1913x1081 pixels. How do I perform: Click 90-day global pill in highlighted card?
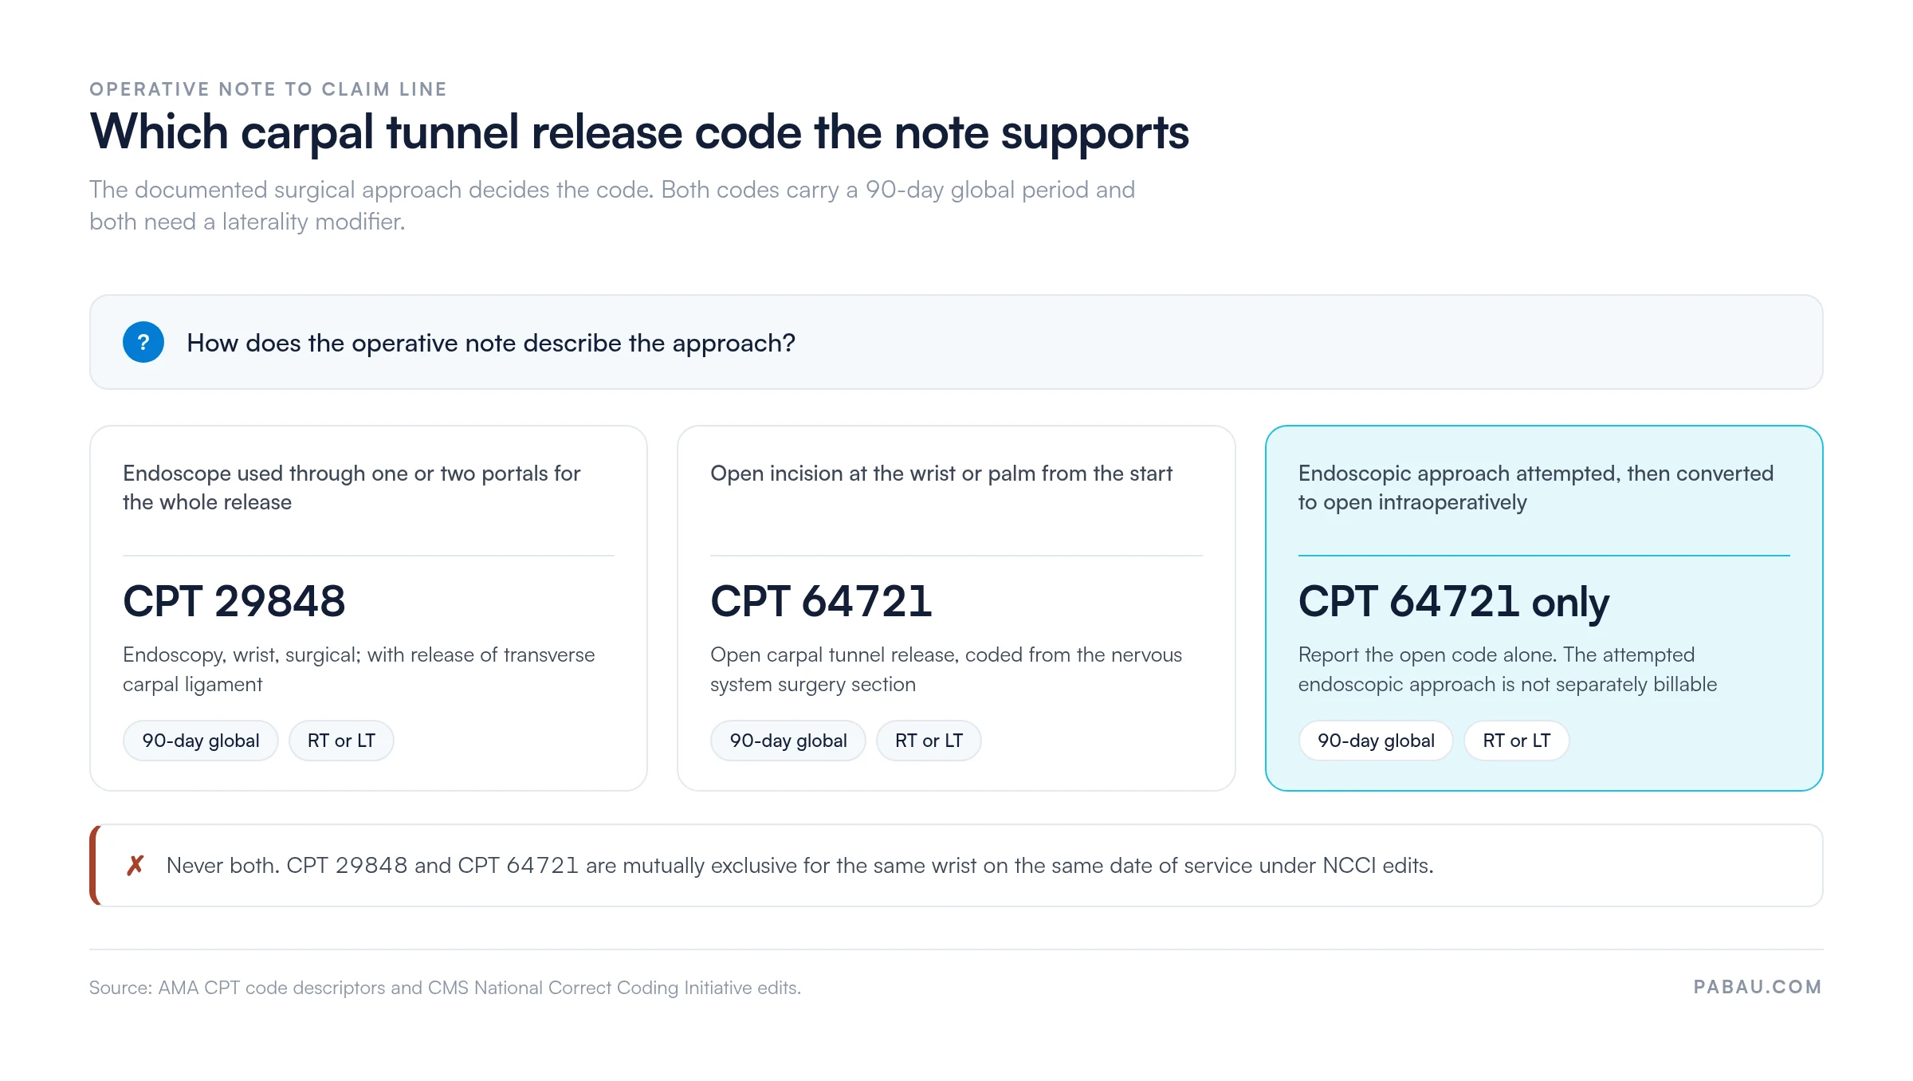(x=1376, y=741)
